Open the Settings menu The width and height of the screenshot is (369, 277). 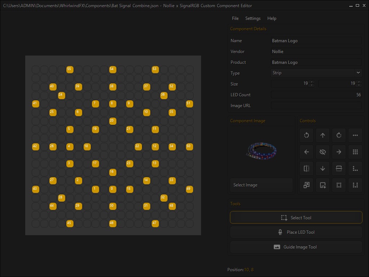tap(253, 18)
